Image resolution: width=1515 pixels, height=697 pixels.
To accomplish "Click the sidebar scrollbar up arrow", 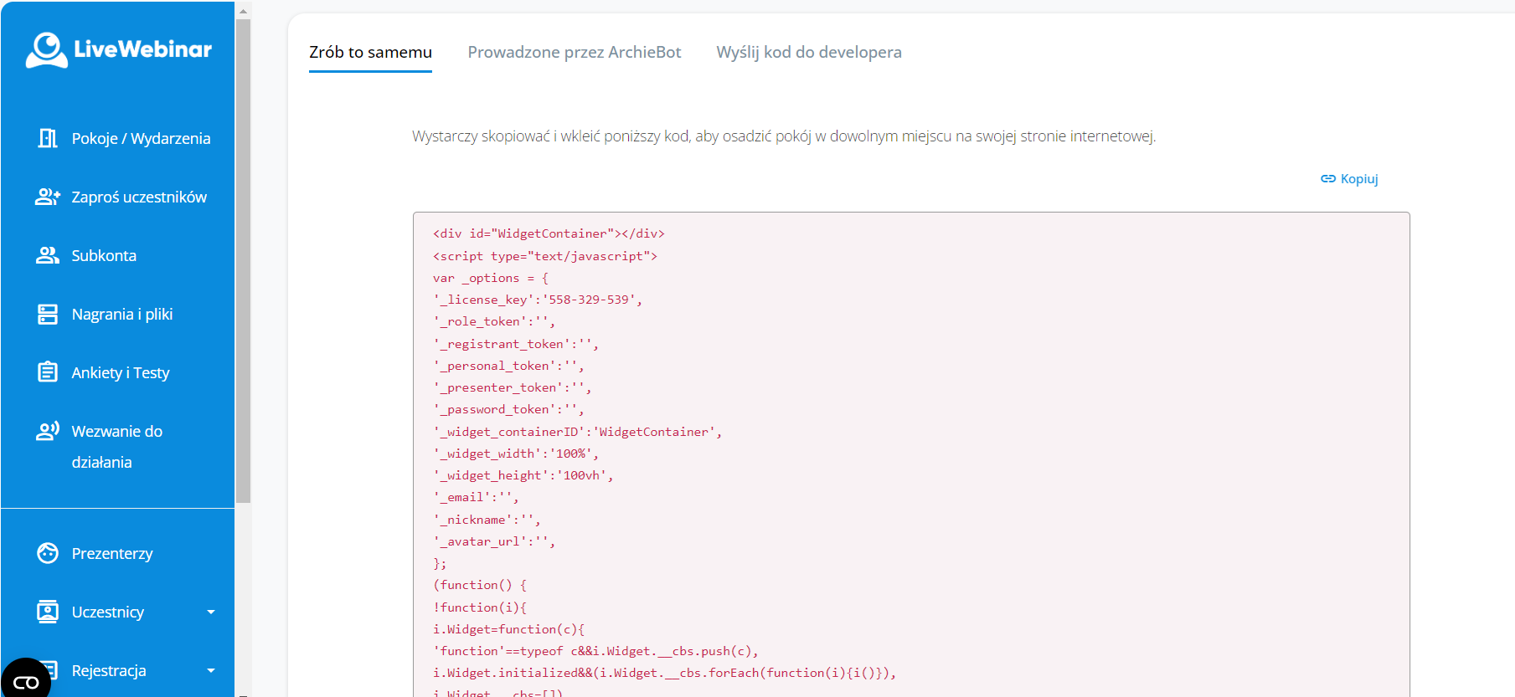I will point(243,11).
